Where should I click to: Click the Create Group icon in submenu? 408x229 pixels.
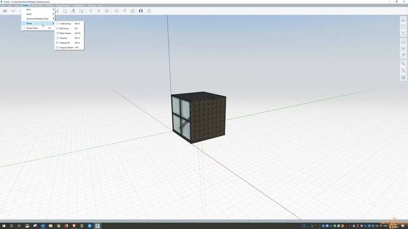(x=57, y=24)
